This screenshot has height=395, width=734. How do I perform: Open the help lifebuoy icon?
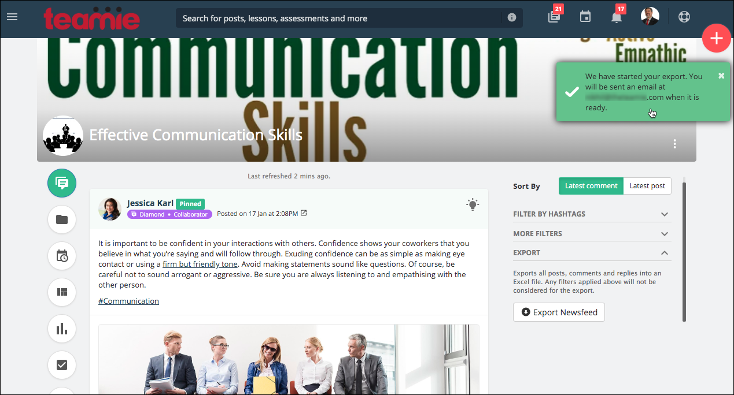[684, 17]
